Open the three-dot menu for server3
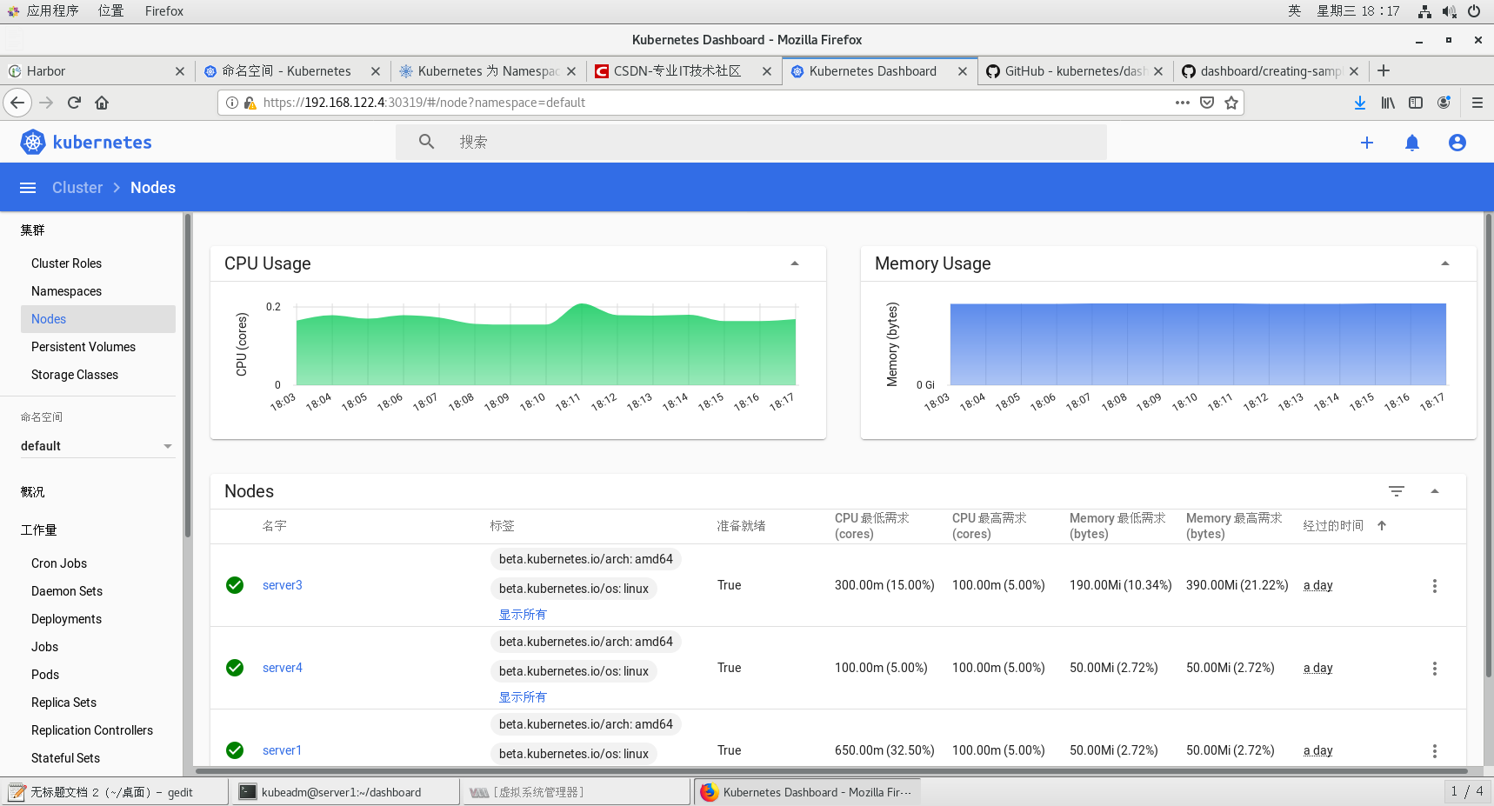1494x806 pixels. click(1434, 585)
